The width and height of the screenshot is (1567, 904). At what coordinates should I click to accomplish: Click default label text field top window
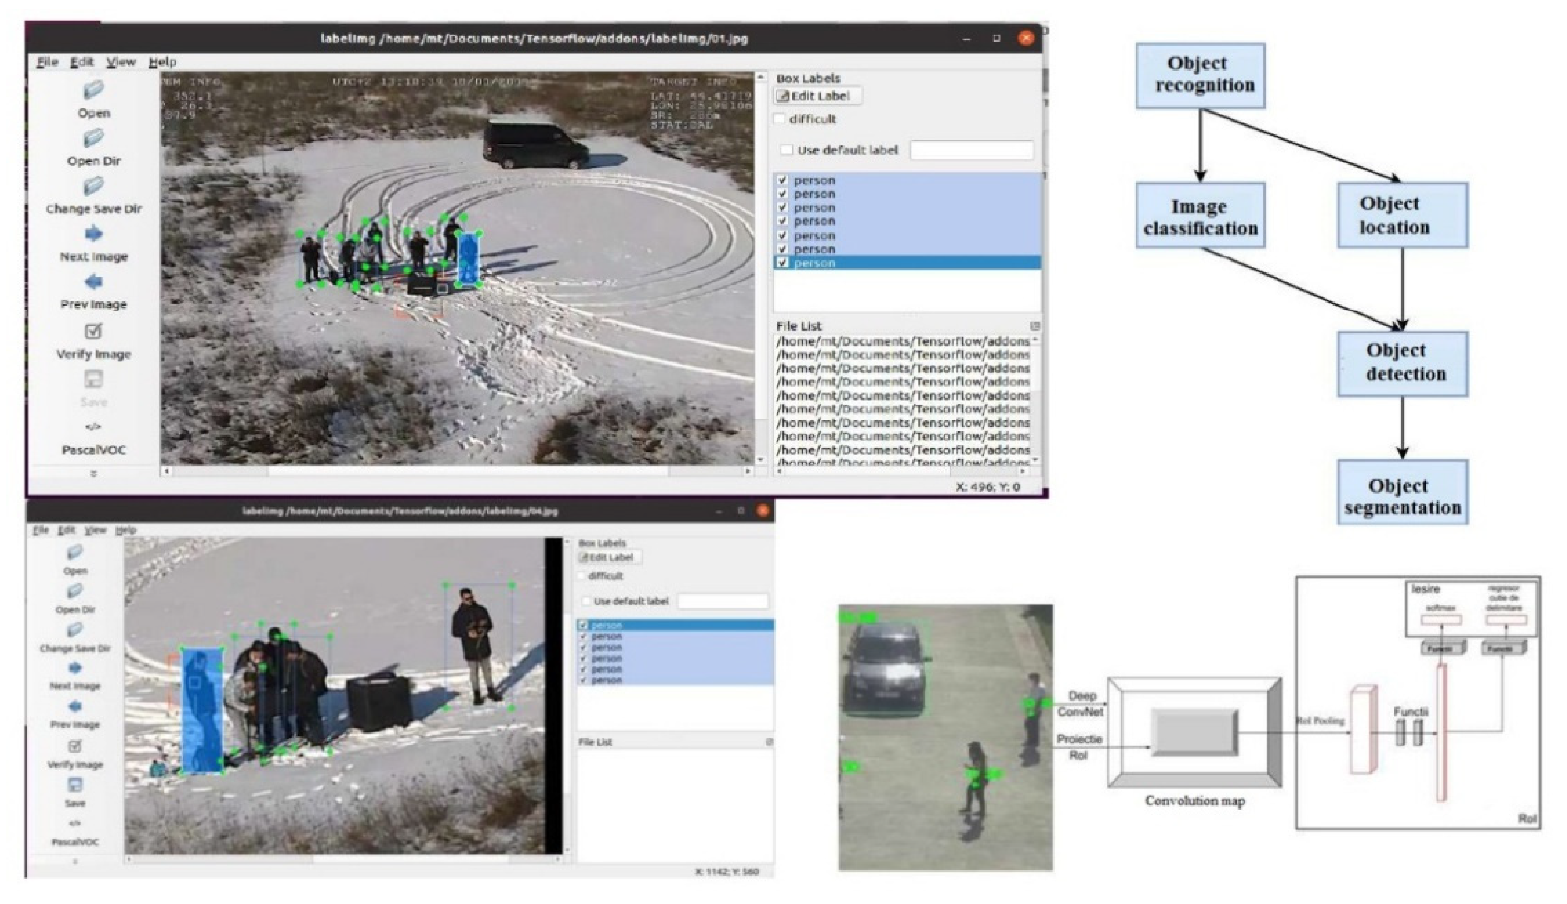[x=971, y=150]
